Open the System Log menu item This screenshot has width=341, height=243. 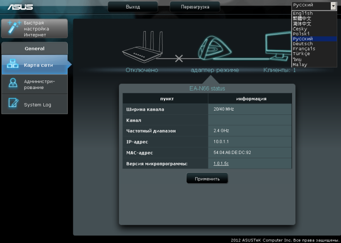(37, 105)
